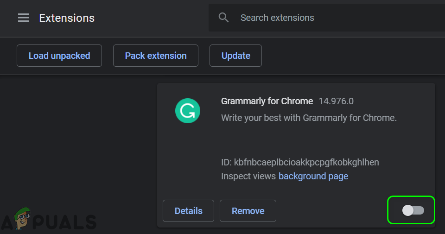
Task: Click the search magnifier icon
Action: pos(224,18)
